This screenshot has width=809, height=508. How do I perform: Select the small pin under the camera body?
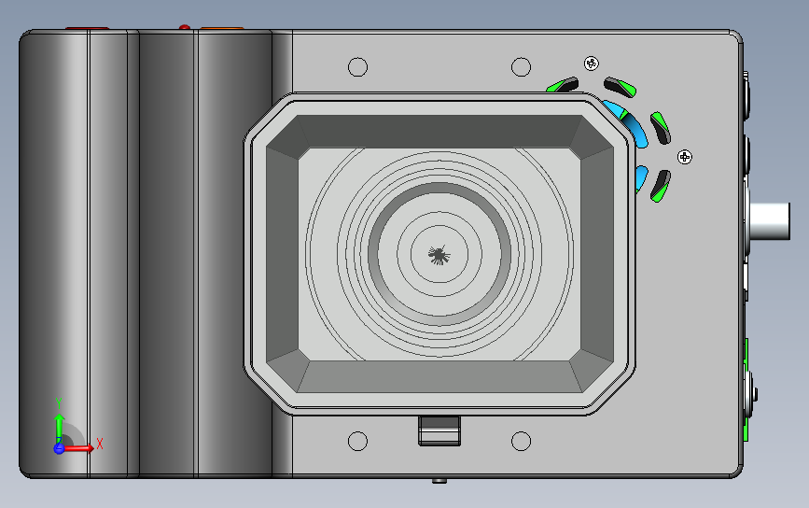(x=439, y=481)
